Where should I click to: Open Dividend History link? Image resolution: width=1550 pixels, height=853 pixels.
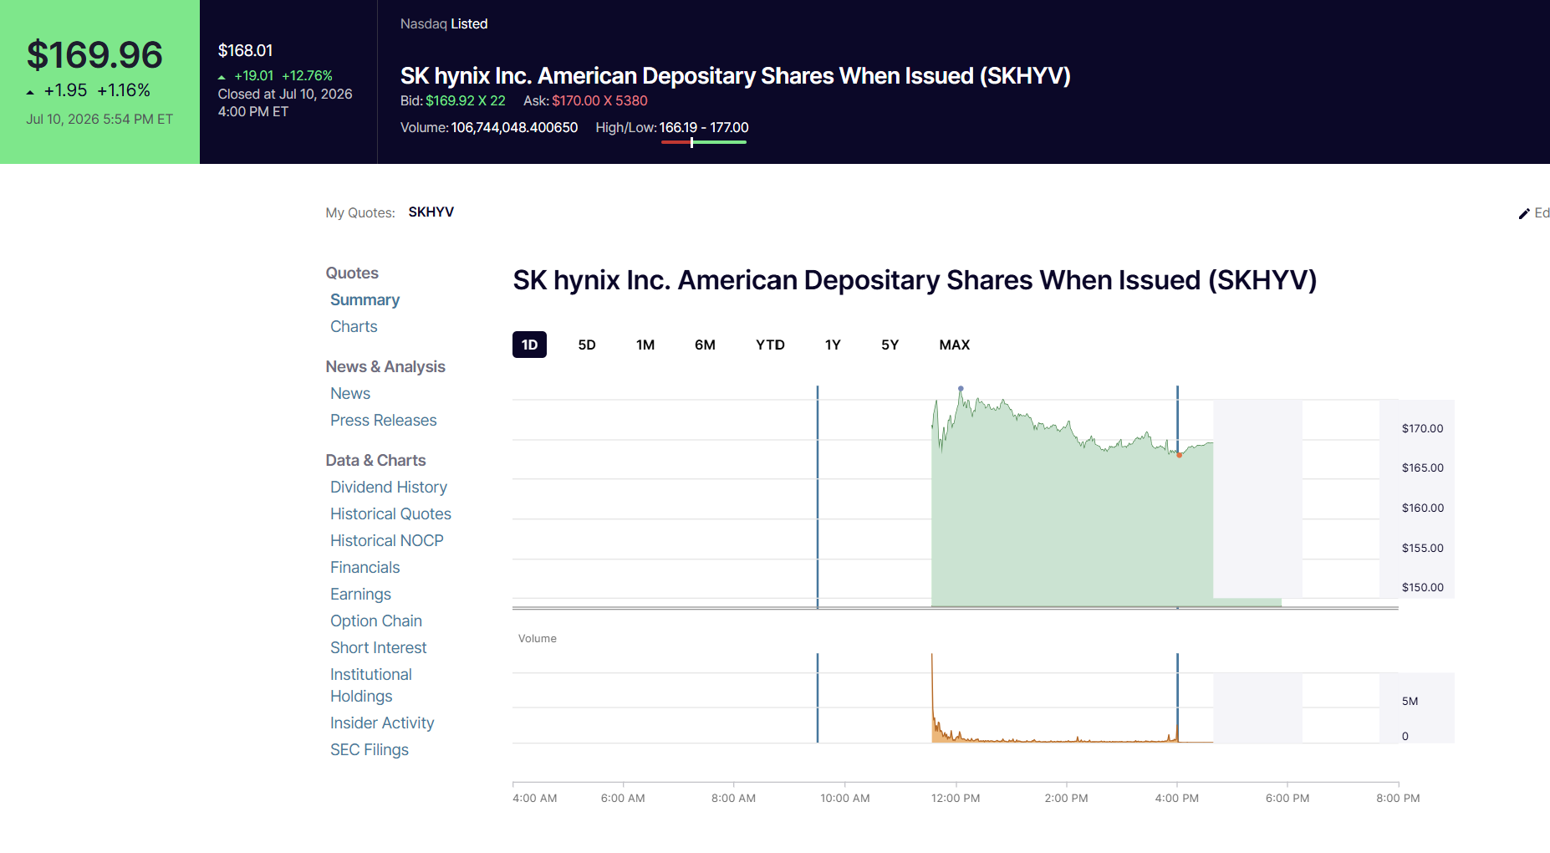point(388,487)
